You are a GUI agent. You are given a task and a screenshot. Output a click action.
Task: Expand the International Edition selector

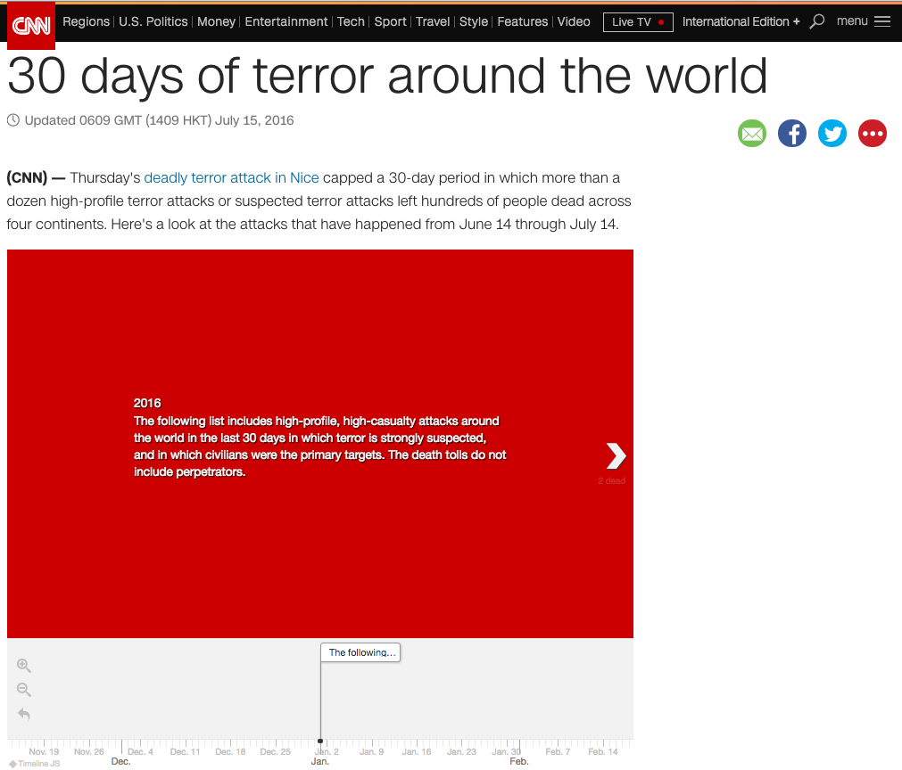[741, 21]
